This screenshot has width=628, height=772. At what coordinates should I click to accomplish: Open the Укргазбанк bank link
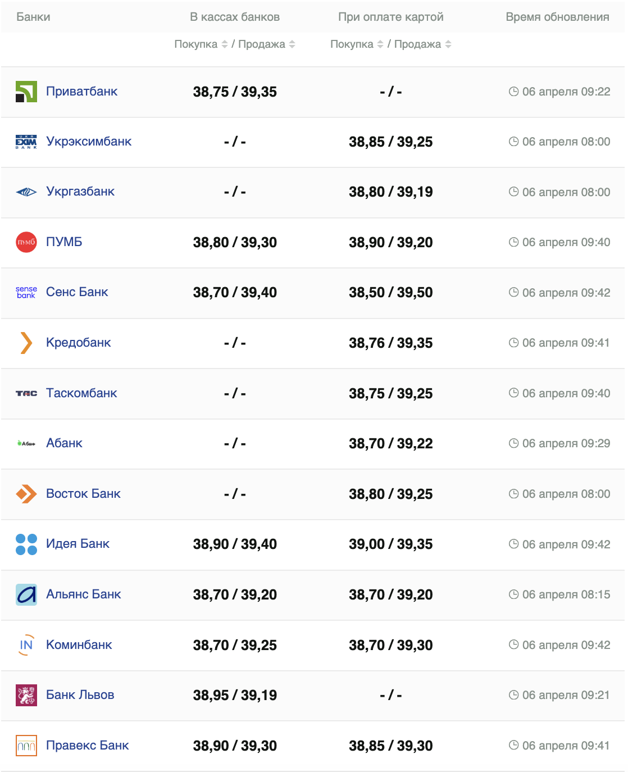80,192
